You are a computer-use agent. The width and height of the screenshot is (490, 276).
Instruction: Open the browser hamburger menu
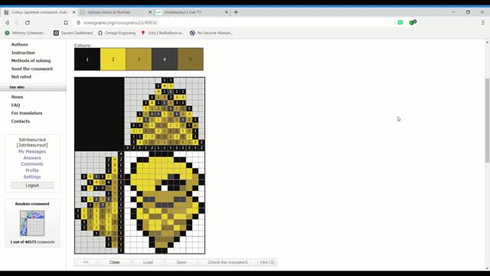483,22
